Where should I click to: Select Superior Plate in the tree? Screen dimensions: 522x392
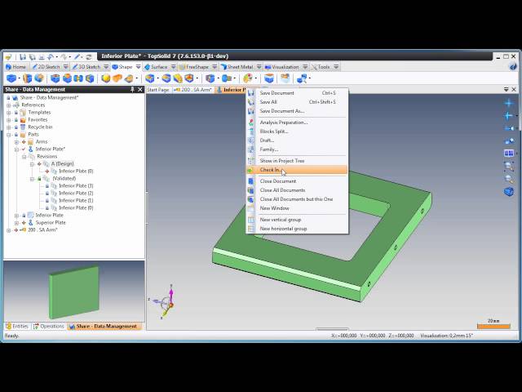[50, 223]
